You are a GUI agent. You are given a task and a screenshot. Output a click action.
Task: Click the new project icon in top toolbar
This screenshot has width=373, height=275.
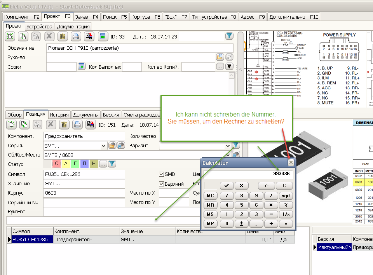pyautogui.click(x=10, y=37)
